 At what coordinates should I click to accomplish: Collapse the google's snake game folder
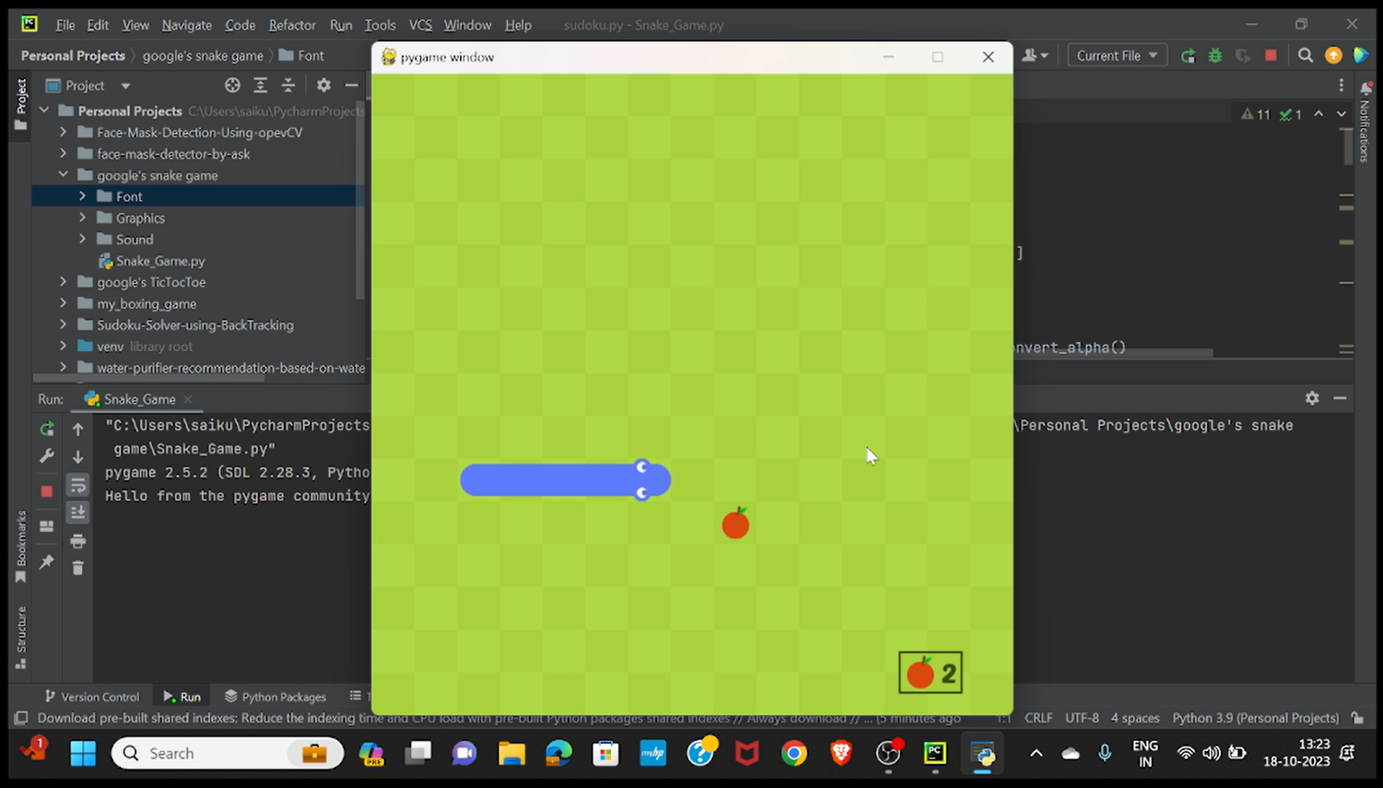coord(64,175)
